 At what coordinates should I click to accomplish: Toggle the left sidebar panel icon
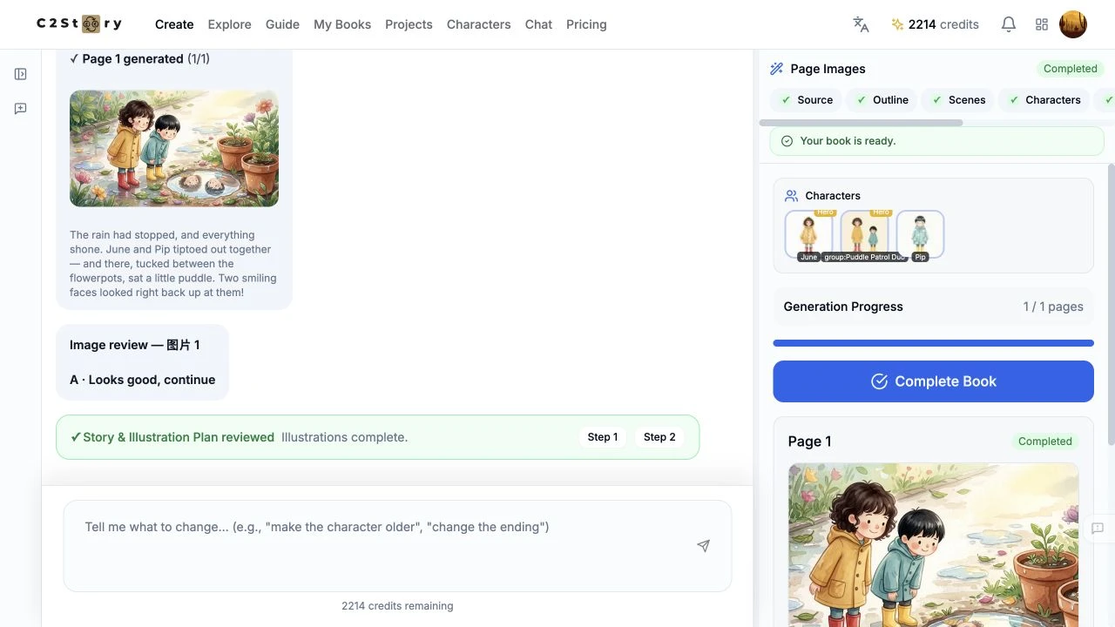(21, 74)
